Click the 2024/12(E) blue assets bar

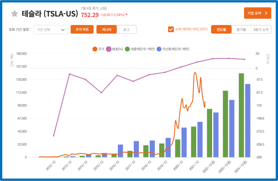(x=248, y=121)
